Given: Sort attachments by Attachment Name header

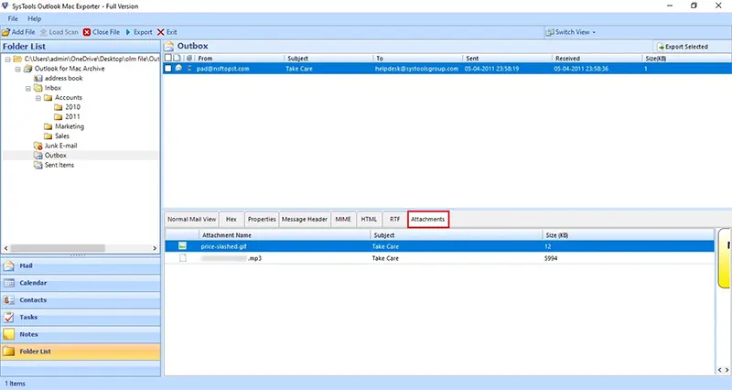Looking at the screenshot, I should click(x=285, y=235).
